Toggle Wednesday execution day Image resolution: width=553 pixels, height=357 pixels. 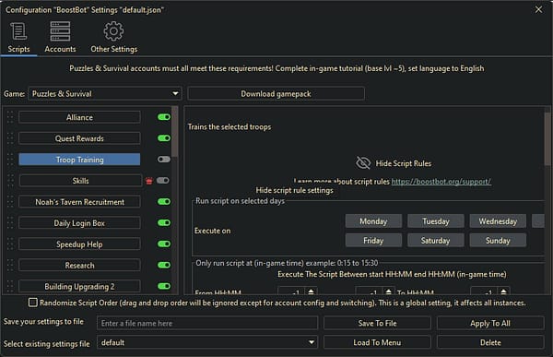[498, 221]
